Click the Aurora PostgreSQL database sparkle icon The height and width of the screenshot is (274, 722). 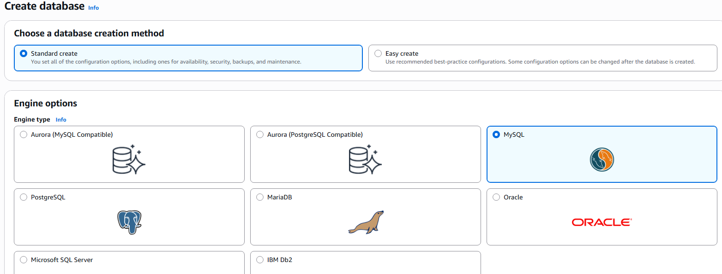coord(366,159)
